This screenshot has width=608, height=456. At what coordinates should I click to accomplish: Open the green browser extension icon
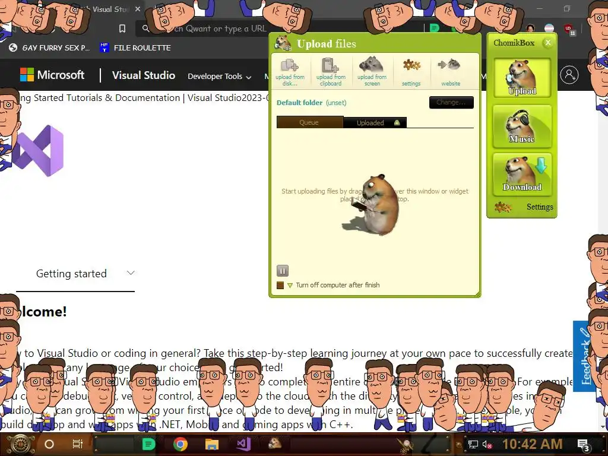[434, 28]
